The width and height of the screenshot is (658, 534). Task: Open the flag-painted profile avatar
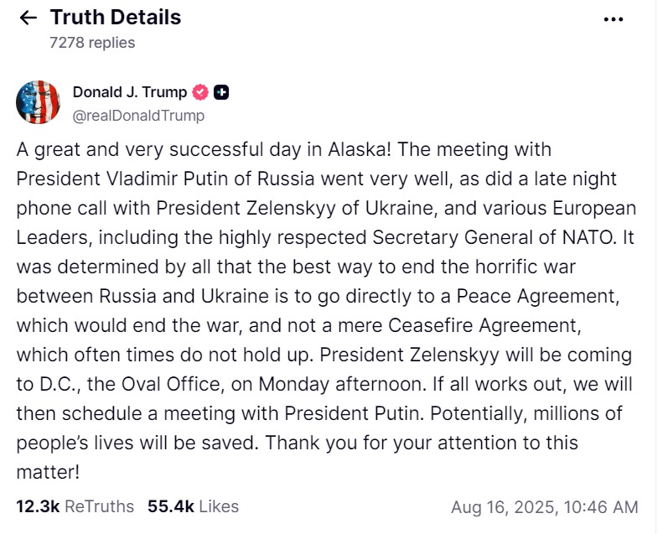[38, 102]
